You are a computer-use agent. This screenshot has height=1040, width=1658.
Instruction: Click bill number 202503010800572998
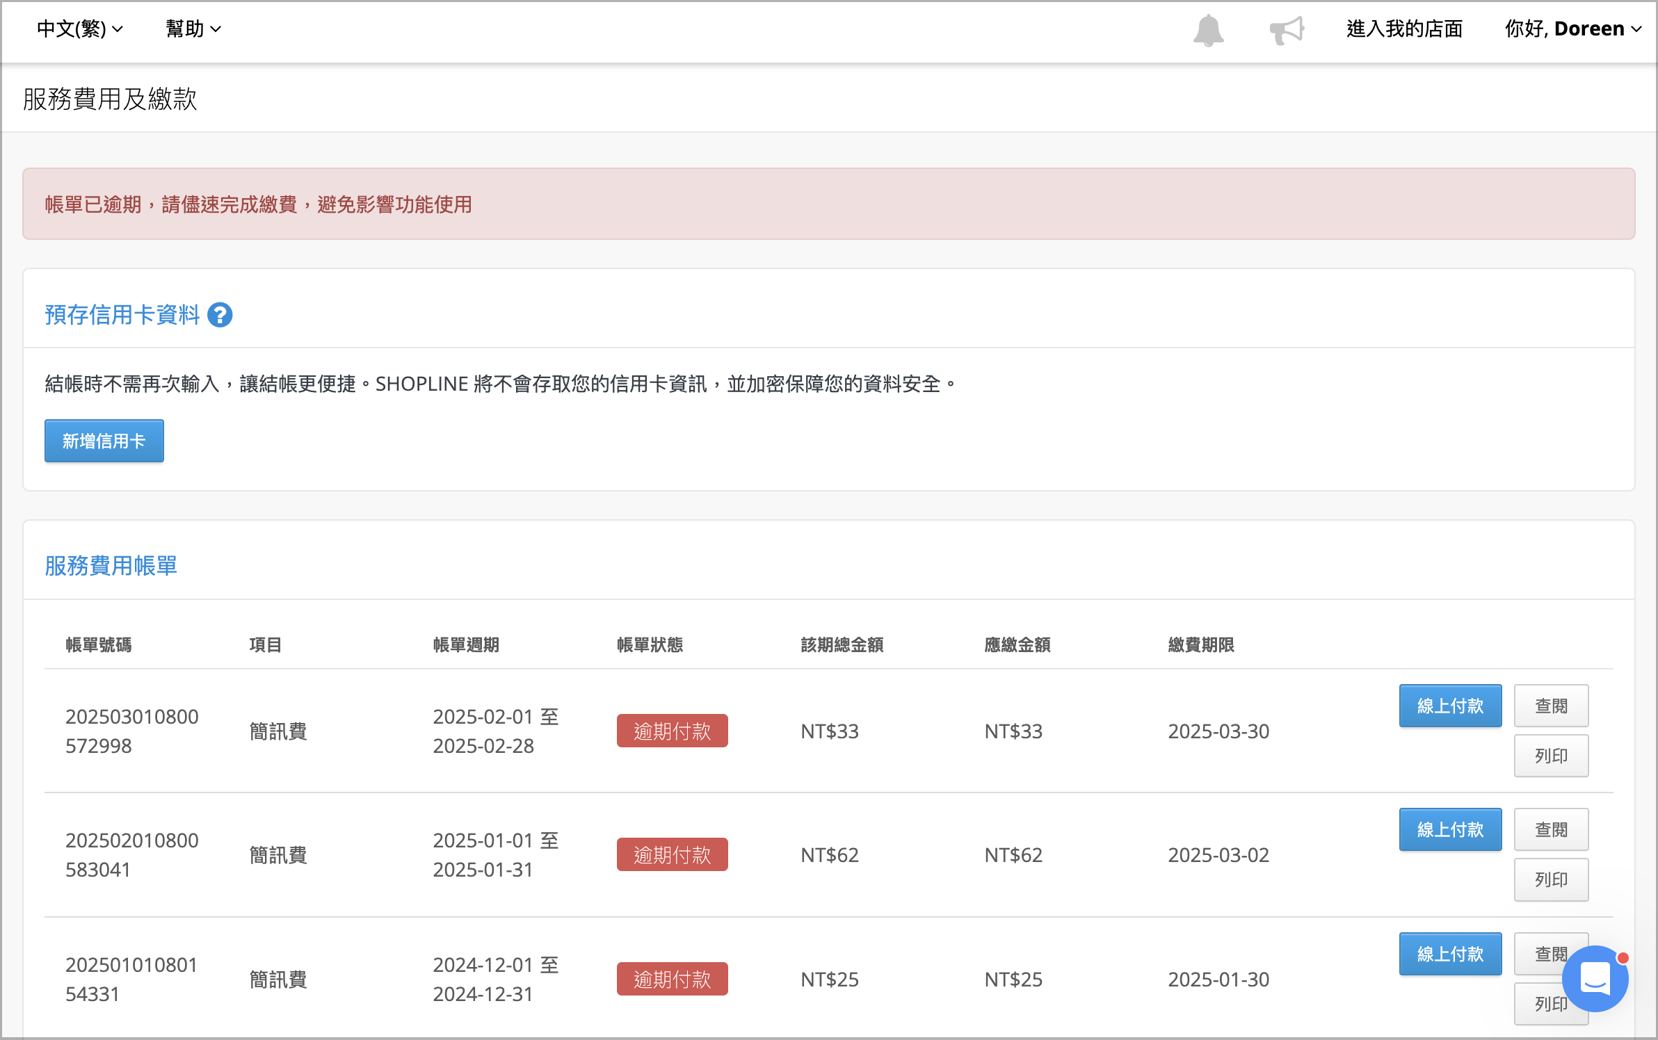(132, 731)
